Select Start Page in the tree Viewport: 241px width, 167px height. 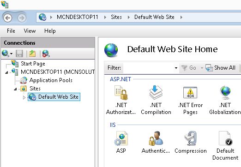coord(33,64)
